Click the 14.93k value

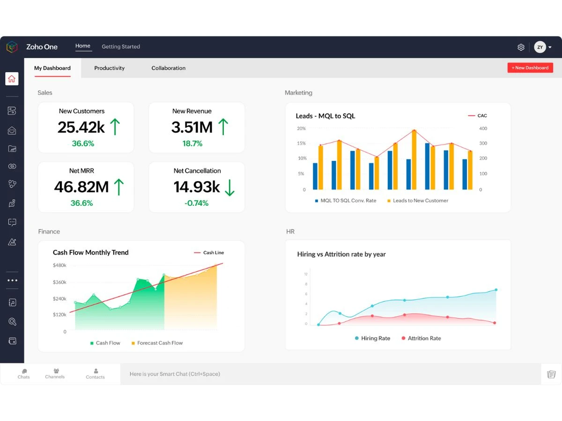[x=197, y=187]
